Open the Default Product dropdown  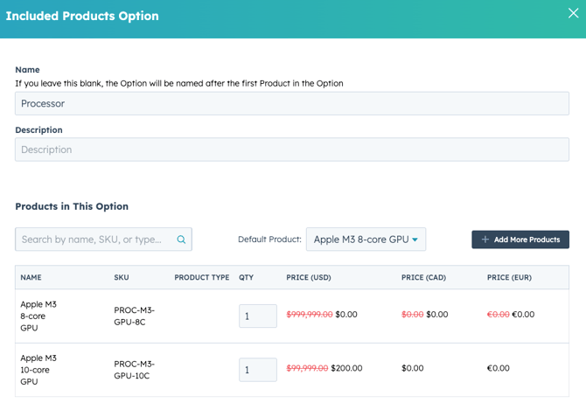tap(366, 240)
